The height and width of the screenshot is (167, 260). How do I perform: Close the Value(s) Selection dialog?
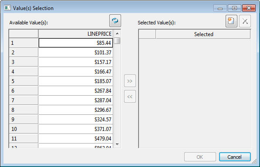[x=249, y=8]
